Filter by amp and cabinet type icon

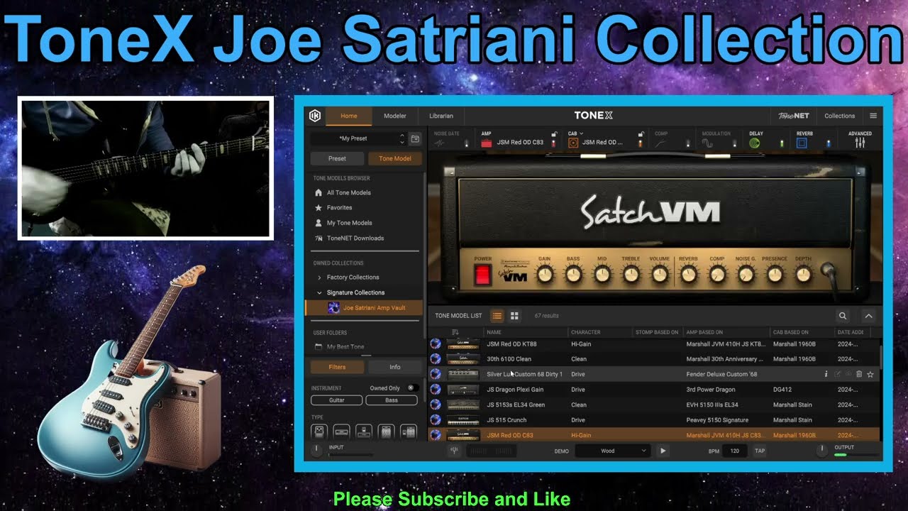(386, 432)
